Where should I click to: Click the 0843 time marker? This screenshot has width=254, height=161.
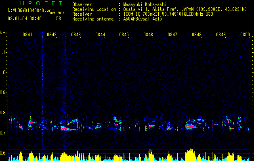tap(76, 35)
